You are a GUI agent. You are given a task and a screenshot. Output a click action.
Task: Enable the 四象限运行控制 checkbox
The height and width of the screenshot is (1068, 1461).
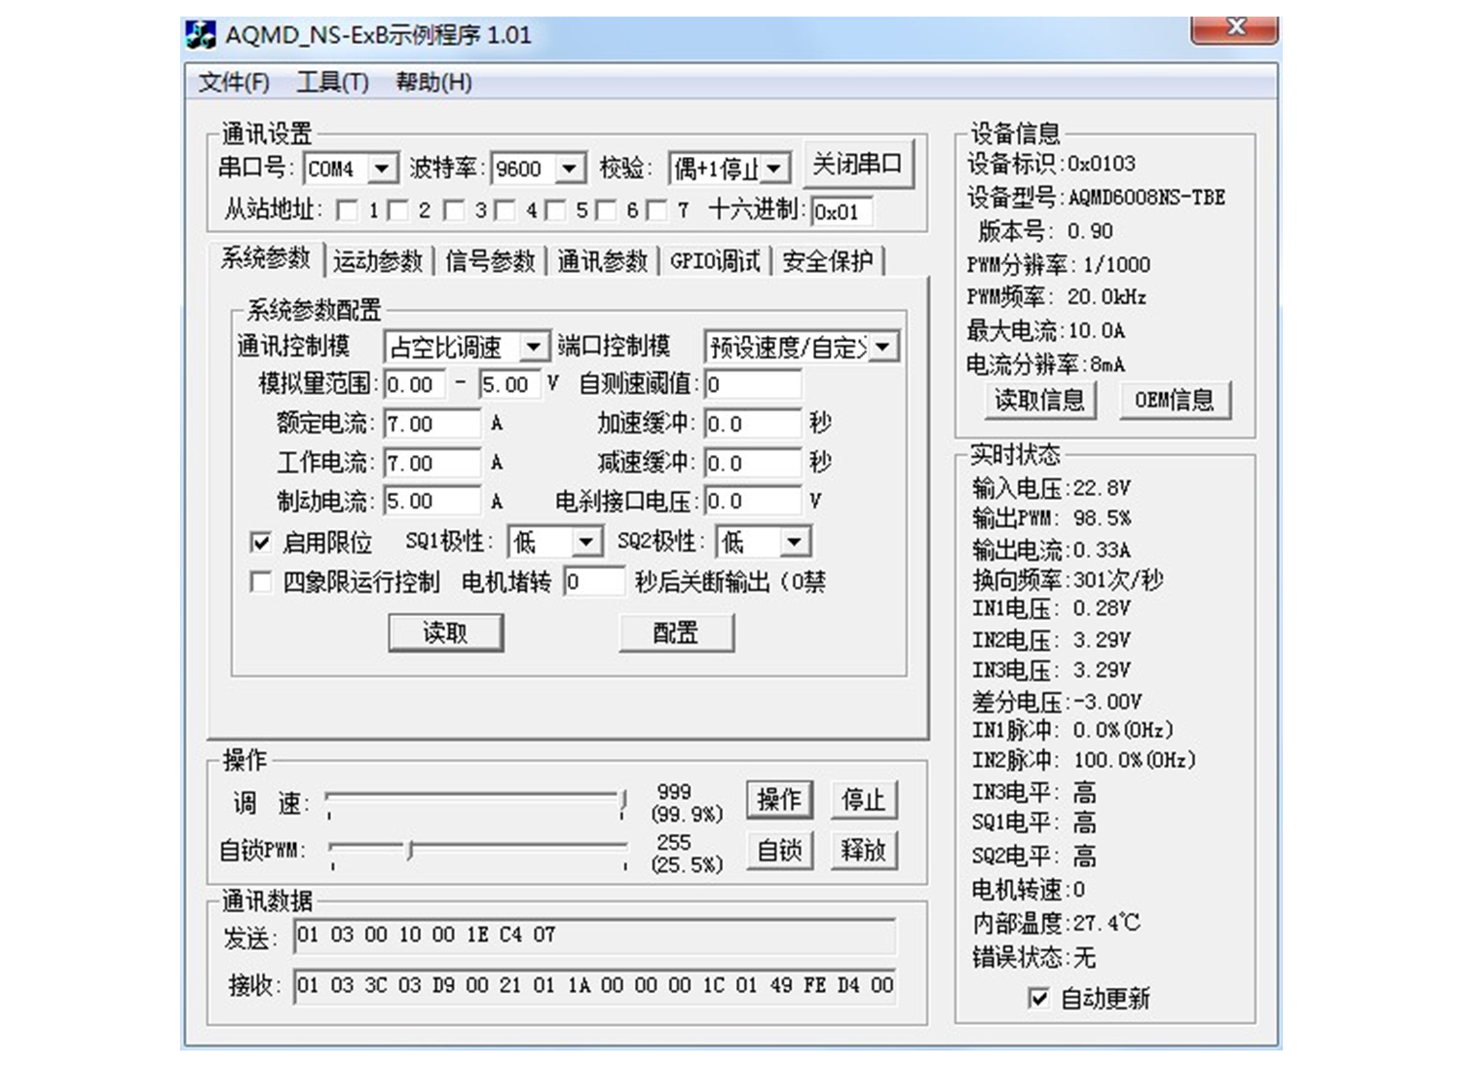261,583
